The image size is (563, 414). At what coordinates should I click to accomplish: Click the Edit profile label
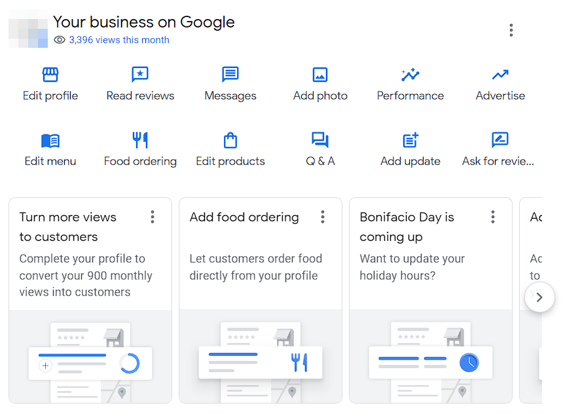click(x=50, y=96)
